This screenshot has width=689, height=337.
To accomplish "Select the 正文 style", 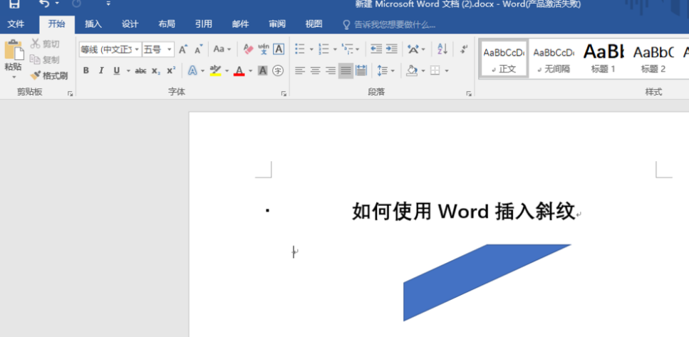I will point(504,59).
